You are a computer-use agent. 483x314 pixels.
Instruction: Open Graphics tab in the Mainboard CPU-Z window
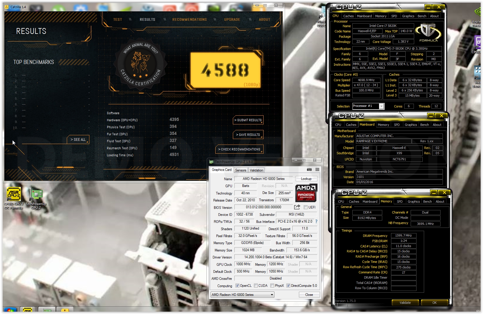click(411, 125)
